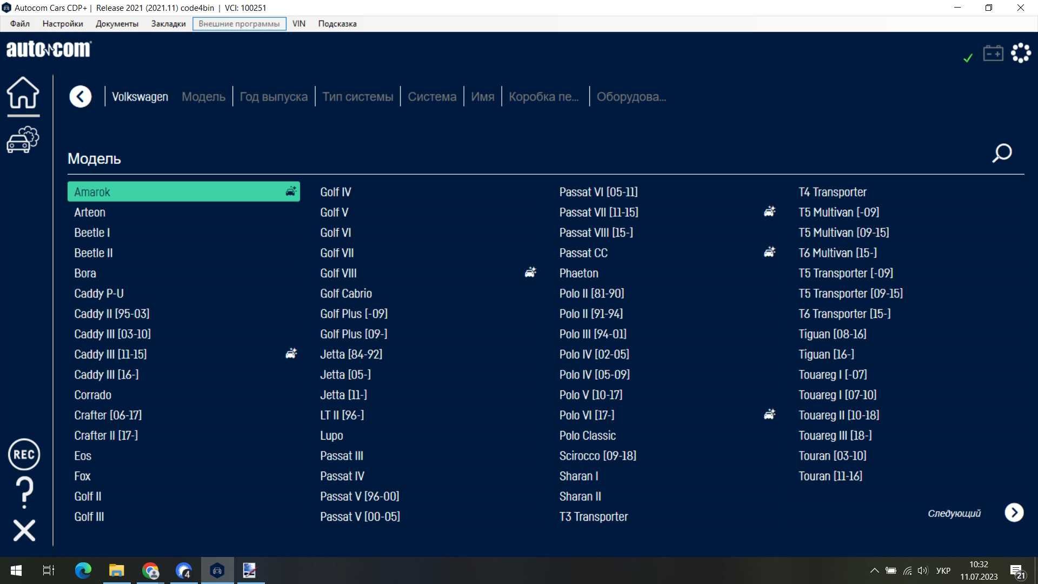Select Passat VIII [15-]

pos(596,233)
